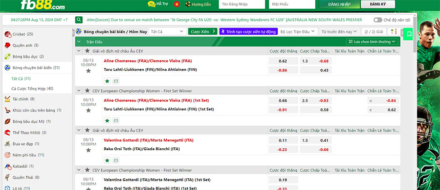Collapse the second Giải vô địch nữ châu Âu CEV league

coord(79,130)
